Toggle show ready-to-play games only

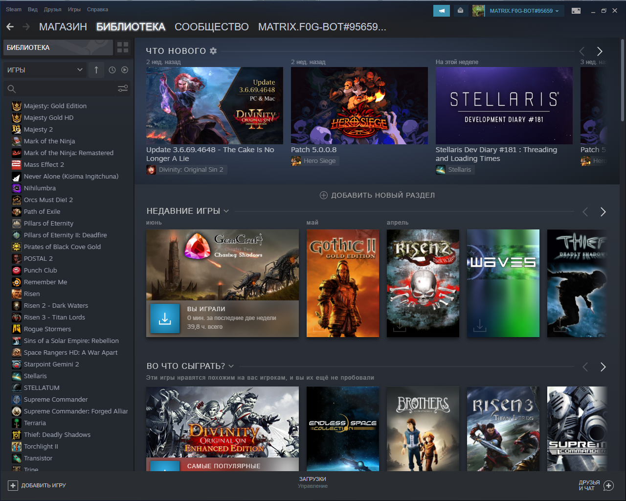coord(125,70)
